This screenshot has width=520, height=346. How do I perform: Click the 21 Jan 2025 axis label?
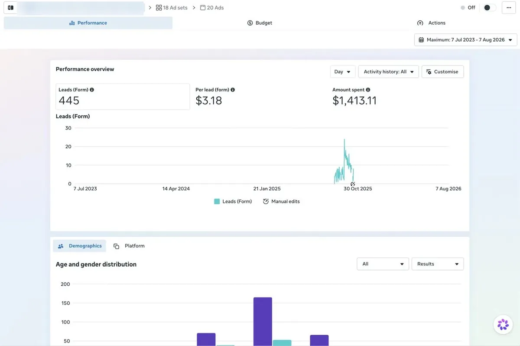pyautogui.click(x=267, y=189)
